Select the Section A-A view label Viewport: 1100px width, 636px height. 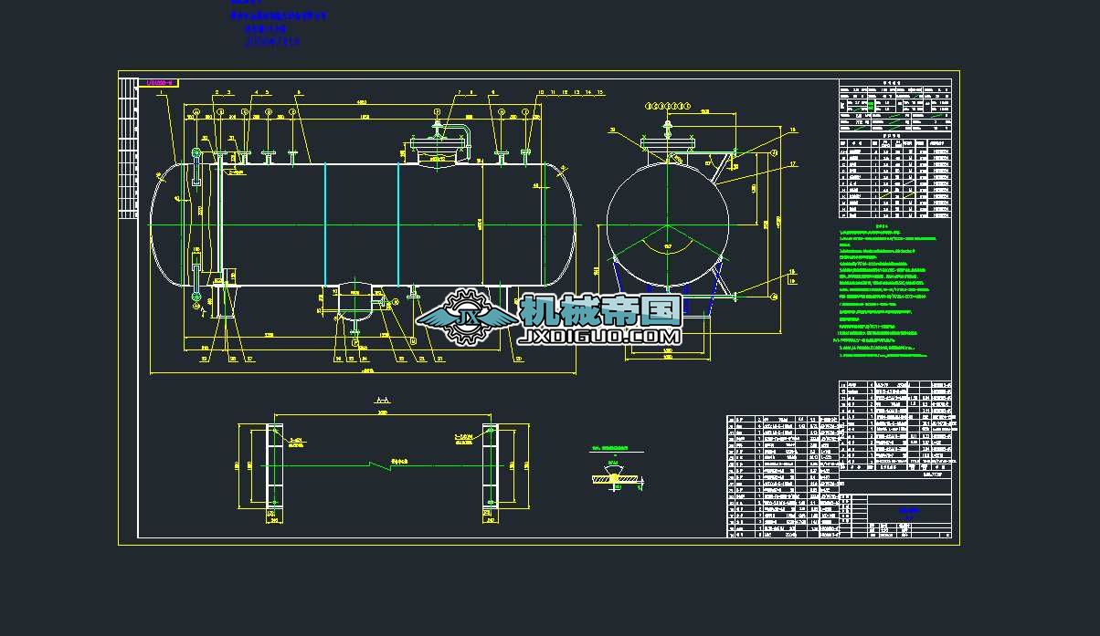pos(382,400)
